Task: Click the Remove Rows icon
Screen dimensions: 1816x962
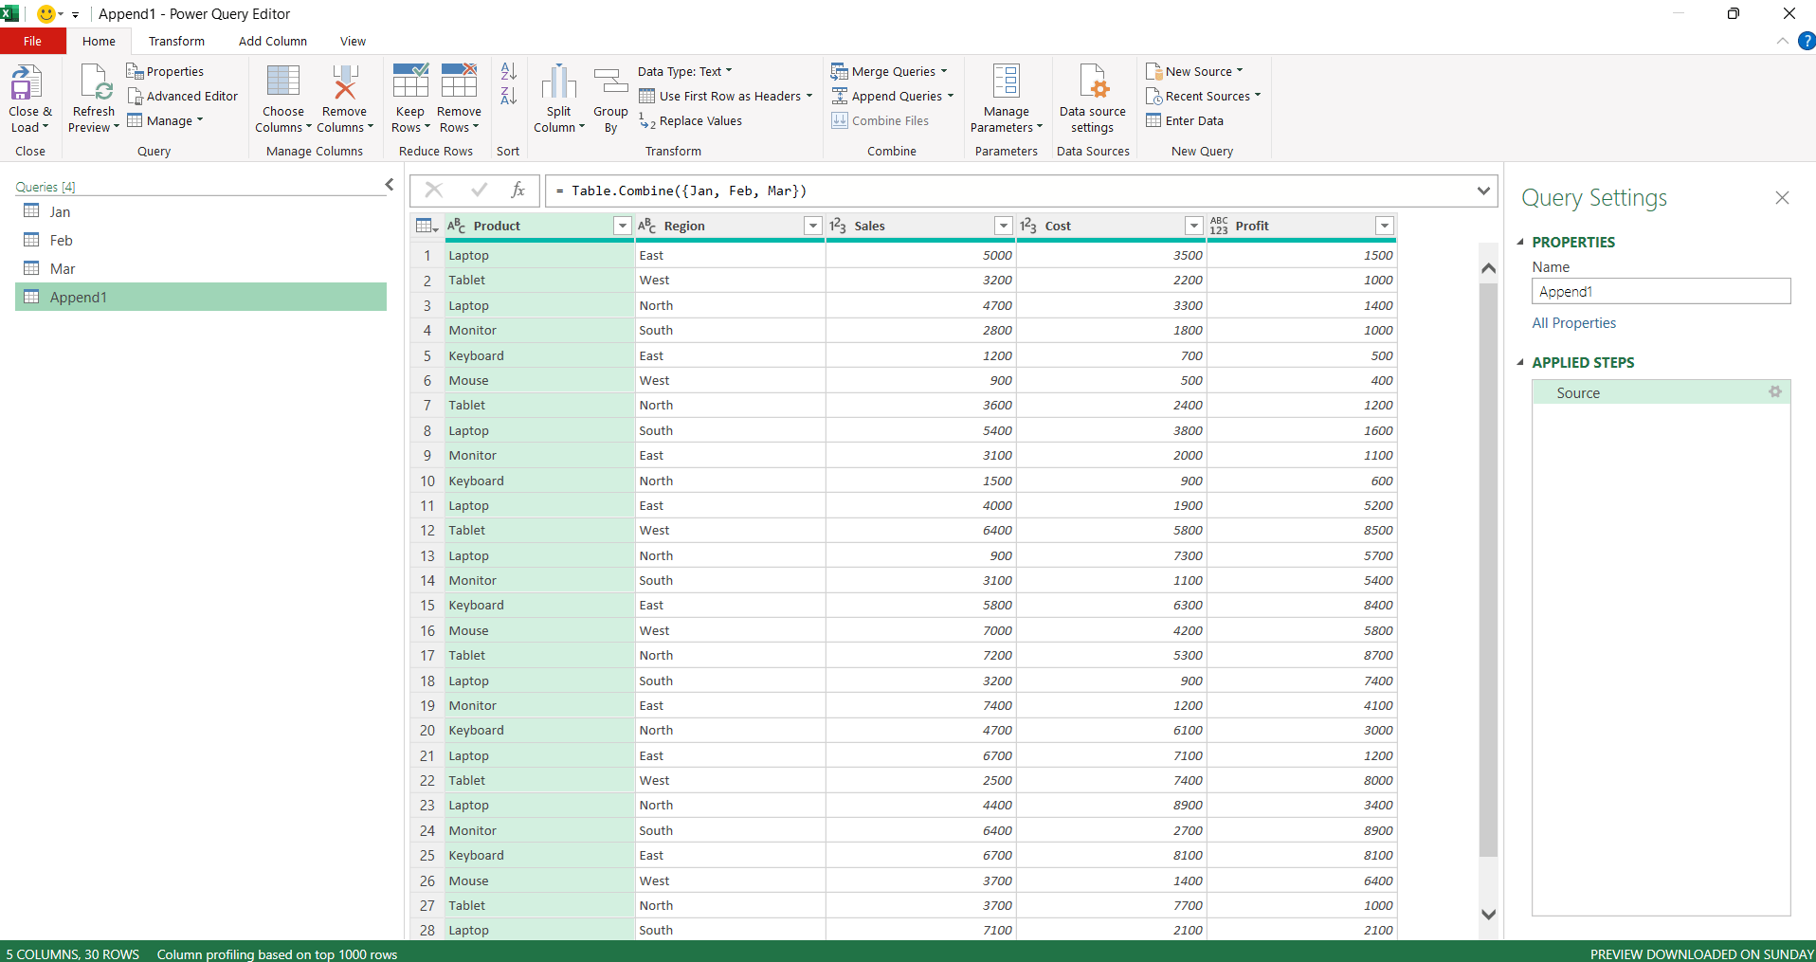Action: point(460,81)
